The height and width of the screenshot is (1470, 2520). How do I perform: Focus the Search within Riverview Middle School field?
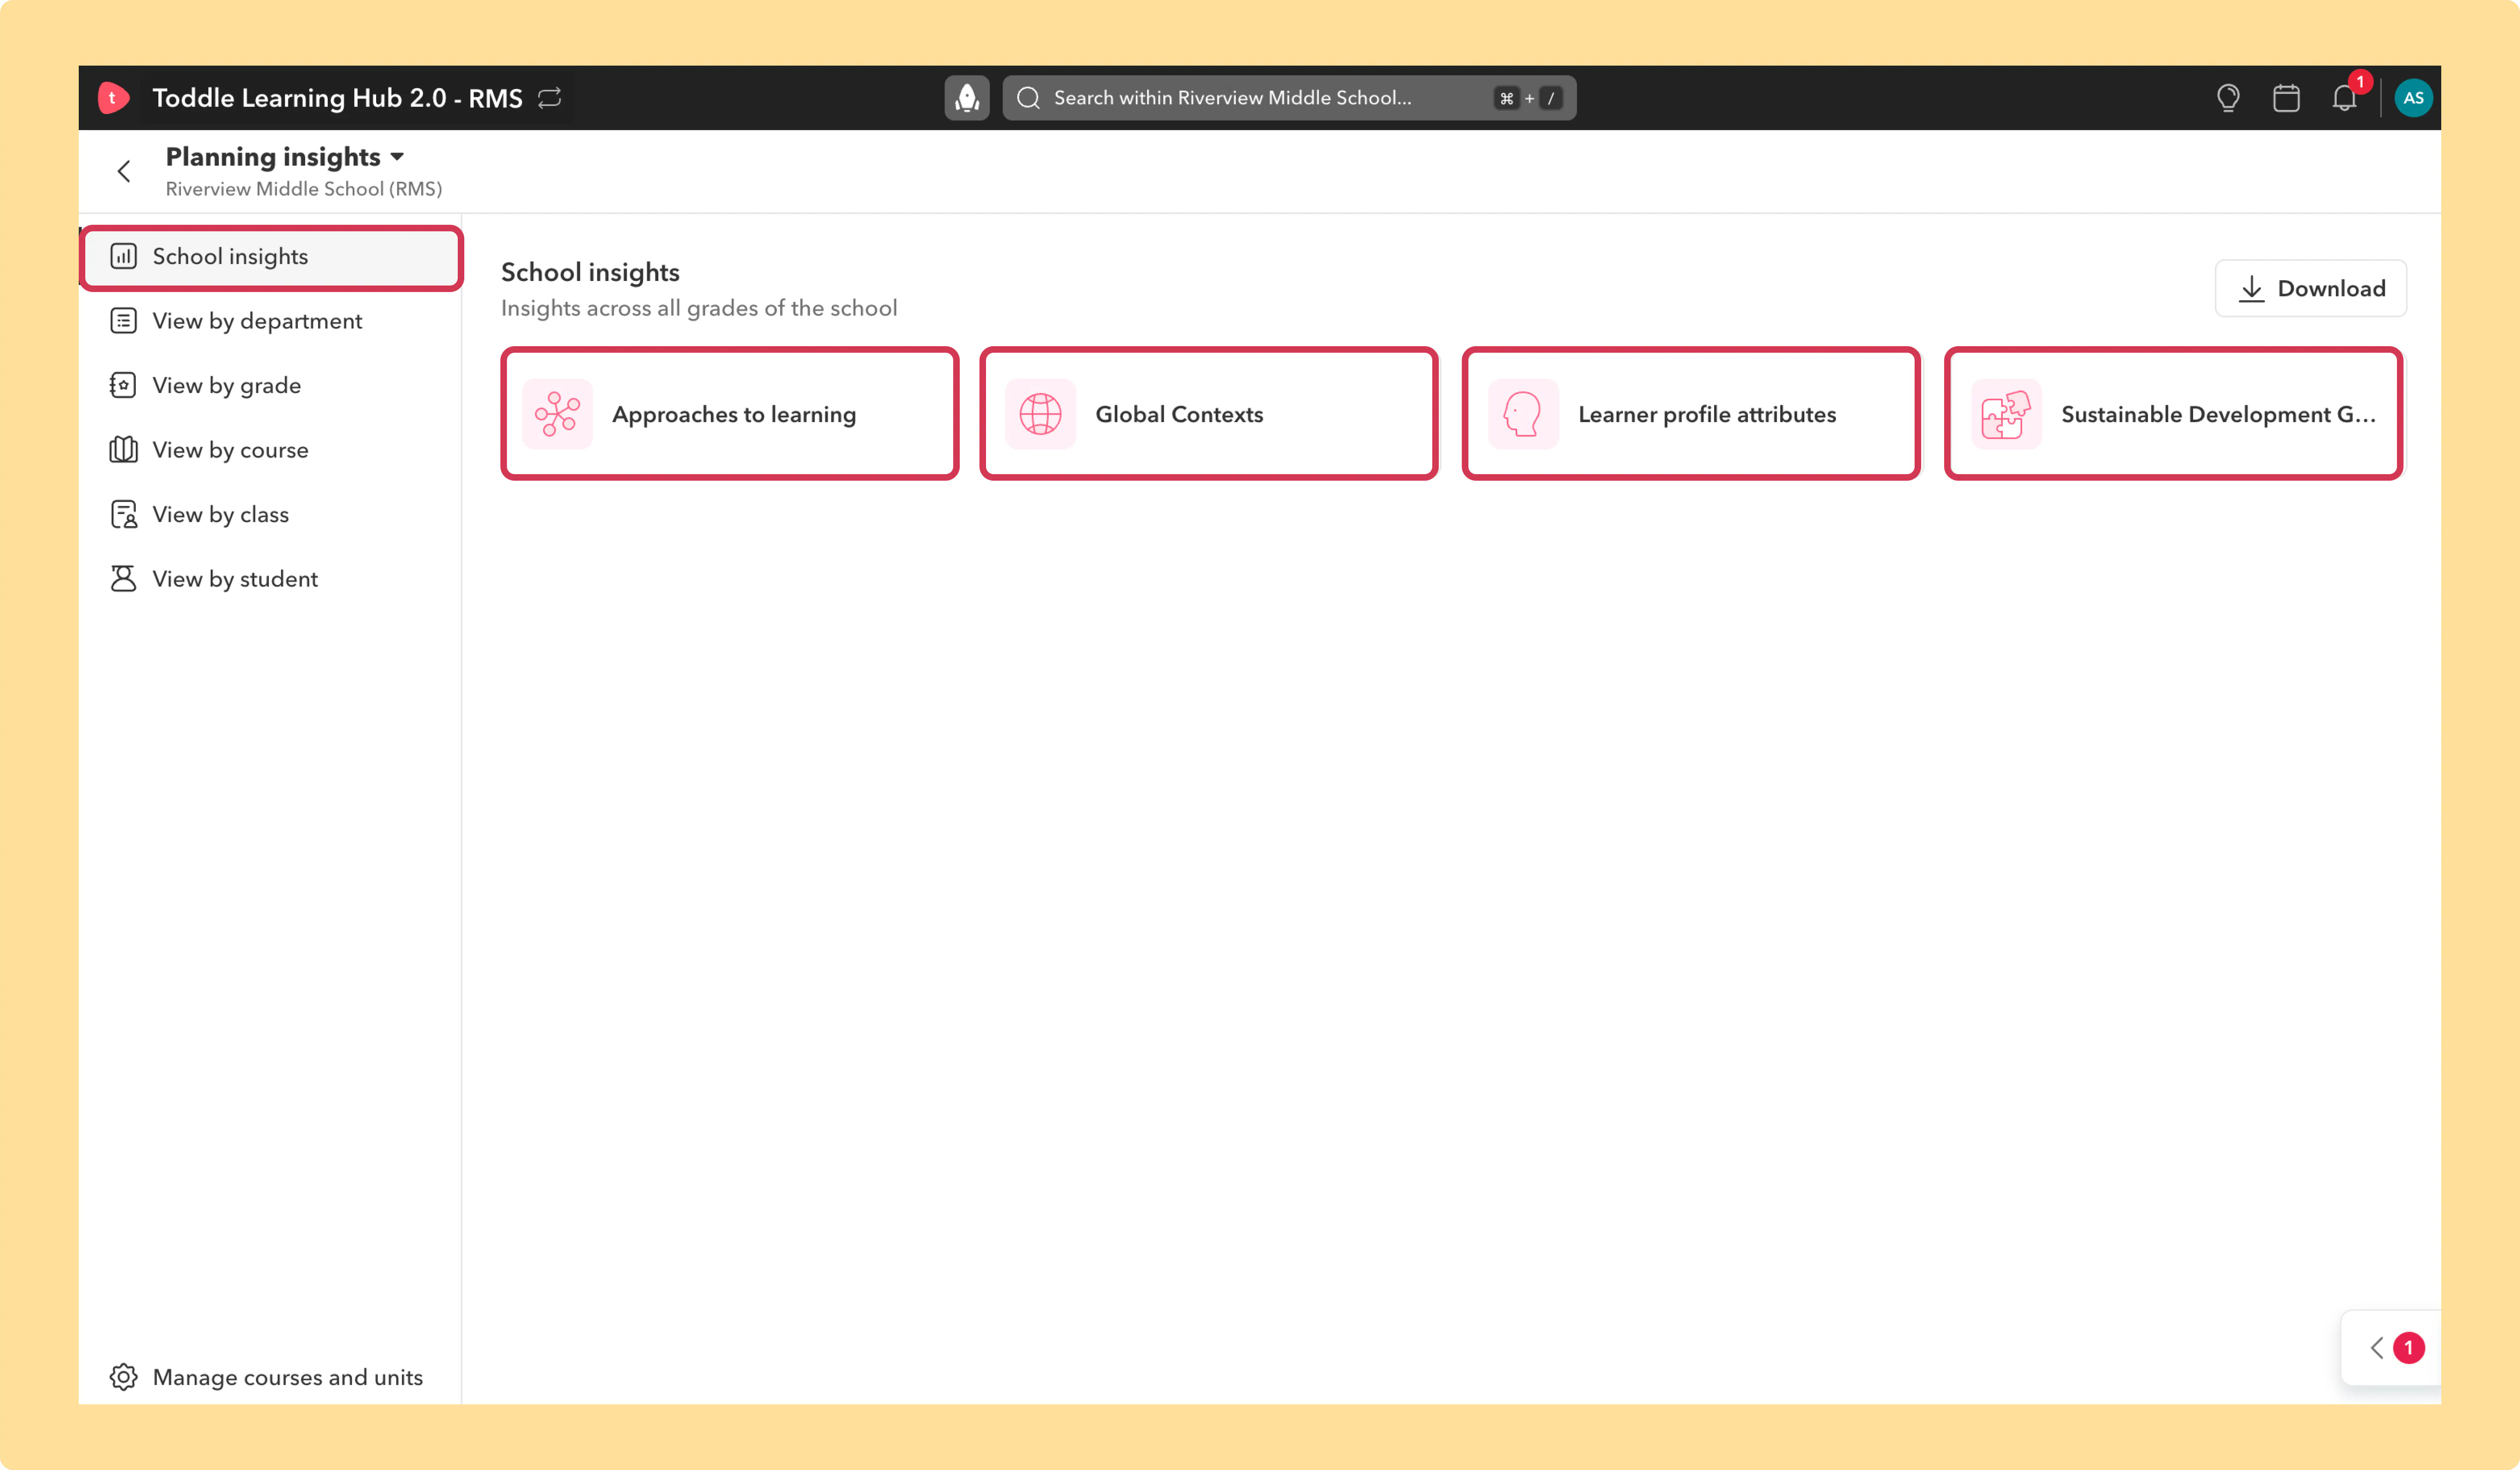(x=1289, y=98)
